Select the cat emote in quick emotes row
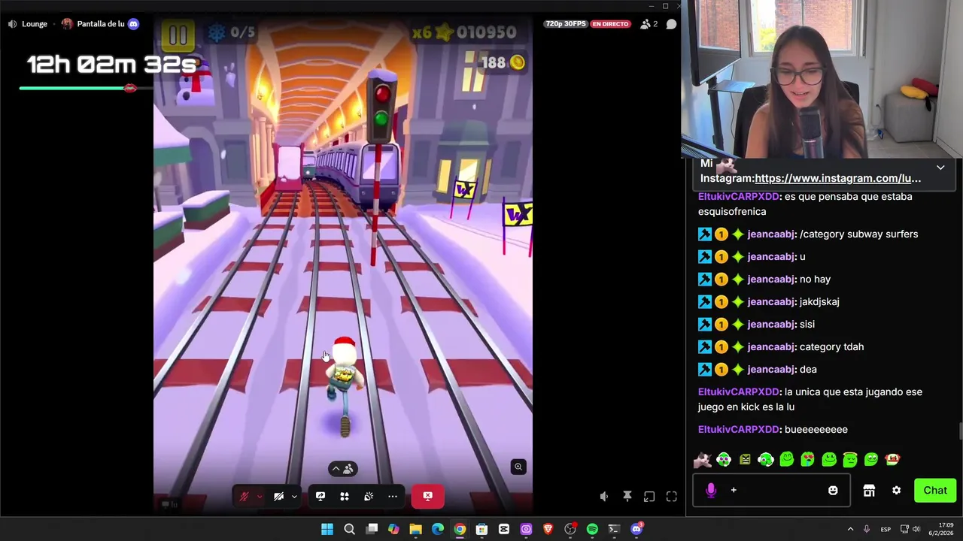The height and width of the screenshot is (541, 963). pos(703,459)
